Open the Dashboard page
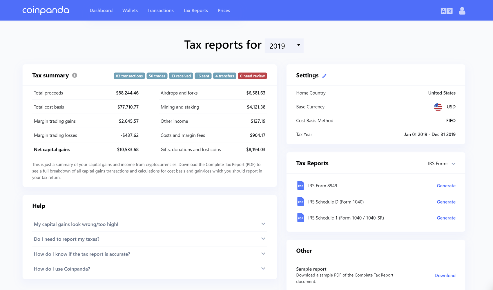The image size is (493, 290). (101, 10)
